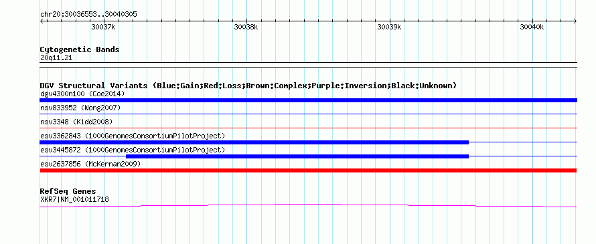Select the thick blue esv3362843 gain bar

(x=254, y=142)
